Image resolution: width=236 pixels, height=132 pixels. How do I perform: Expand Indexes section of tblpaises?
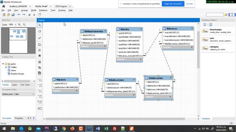[77, 91]
